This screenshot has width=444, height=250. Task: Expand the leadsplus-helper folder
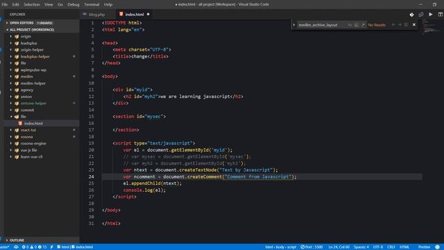[11, 56]
